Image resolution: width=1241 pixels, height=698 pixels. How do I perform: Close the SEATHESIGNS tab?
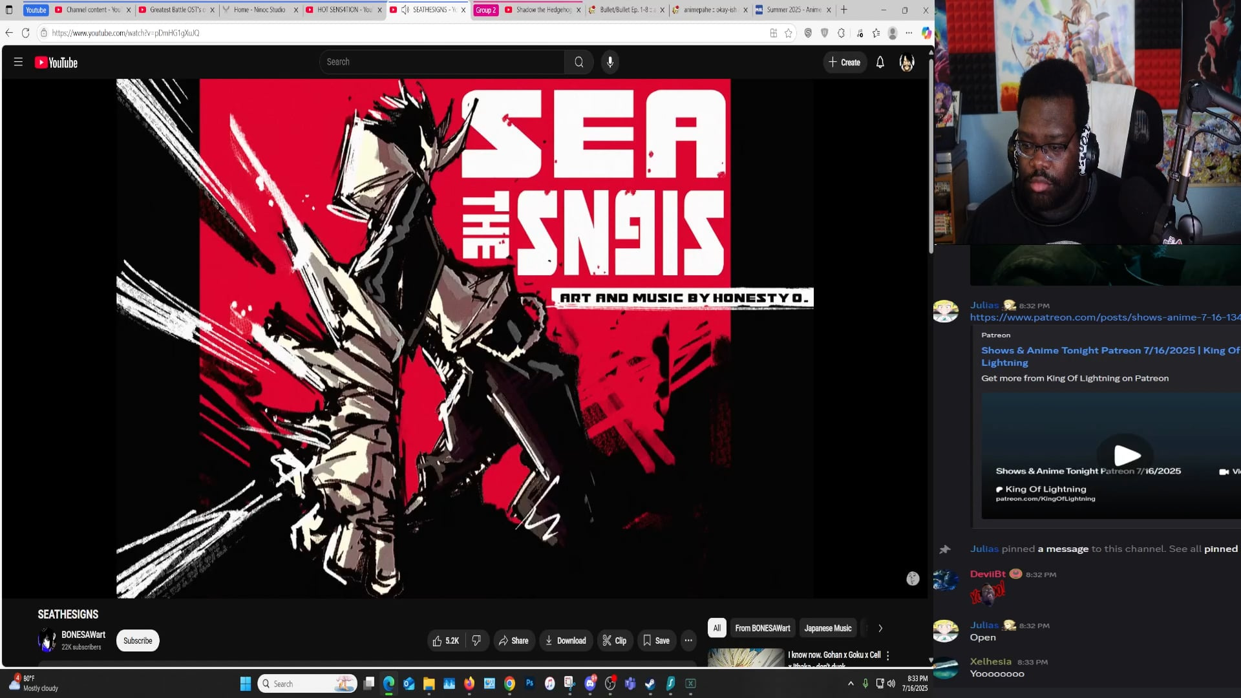[463, 10]
